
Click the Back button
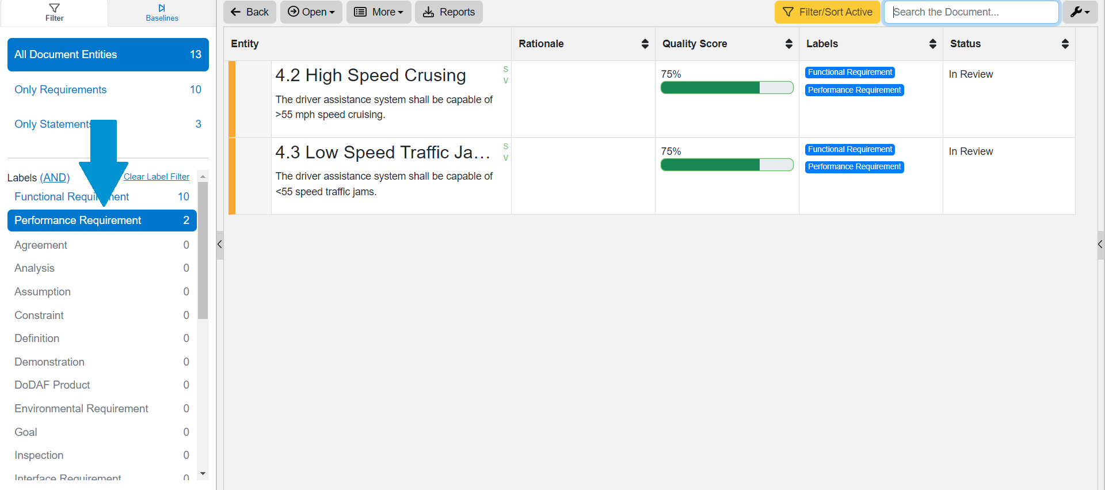click(x=250, y=12)
